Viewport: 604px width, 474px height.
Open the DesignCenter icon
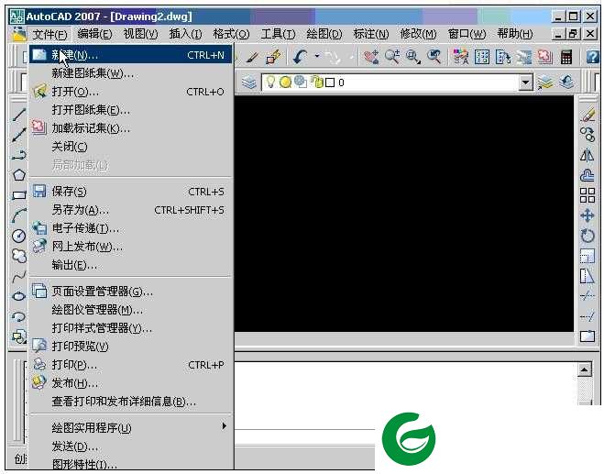(482, 57)
